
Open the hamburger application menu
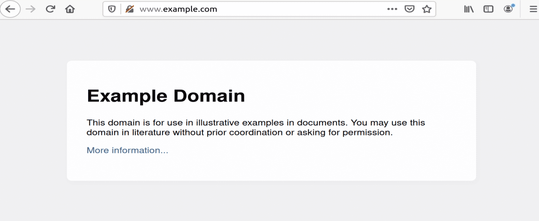click(x=533, y=9)
